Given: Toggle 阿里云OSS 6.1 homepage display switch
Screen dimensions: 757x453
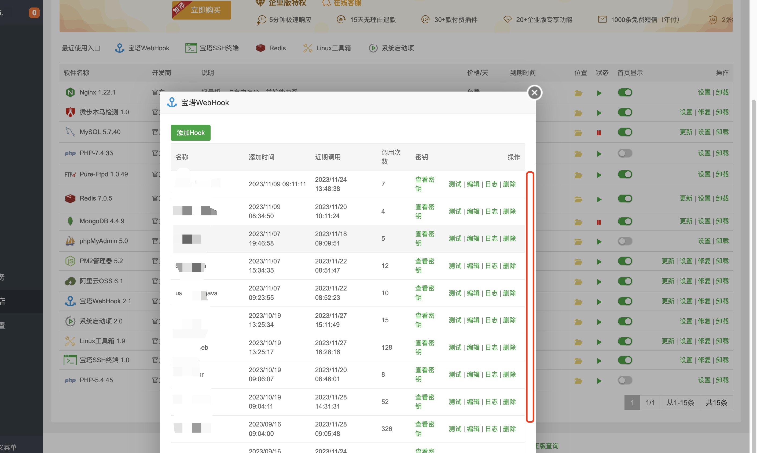Looking at the screenshot, I should pos(625,281).
